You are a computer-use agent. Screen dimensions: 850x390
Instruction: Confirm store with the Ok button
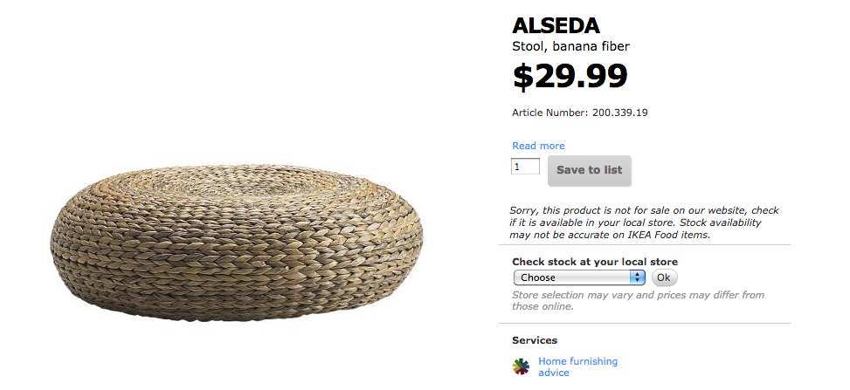664,277
